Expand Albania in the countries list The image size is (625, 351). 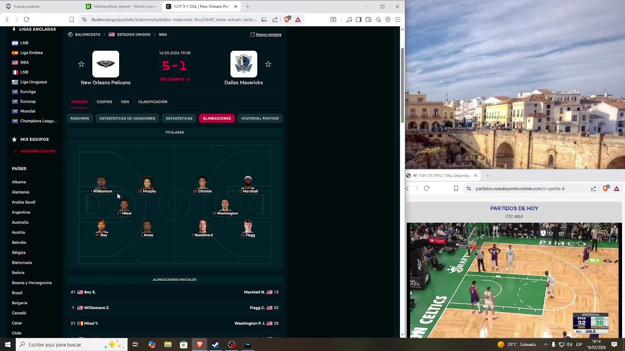[19, 182]
